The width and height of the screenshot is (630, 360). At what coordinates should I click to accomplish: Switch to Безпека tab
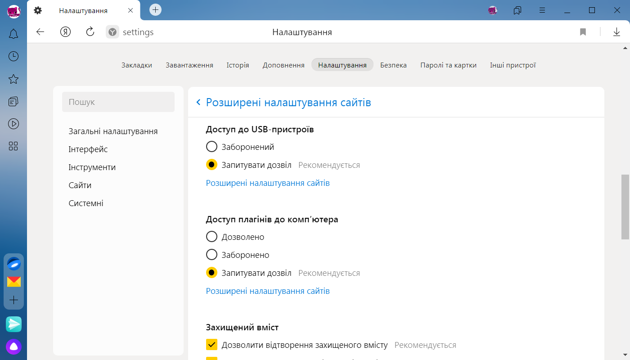click(393, 65)
